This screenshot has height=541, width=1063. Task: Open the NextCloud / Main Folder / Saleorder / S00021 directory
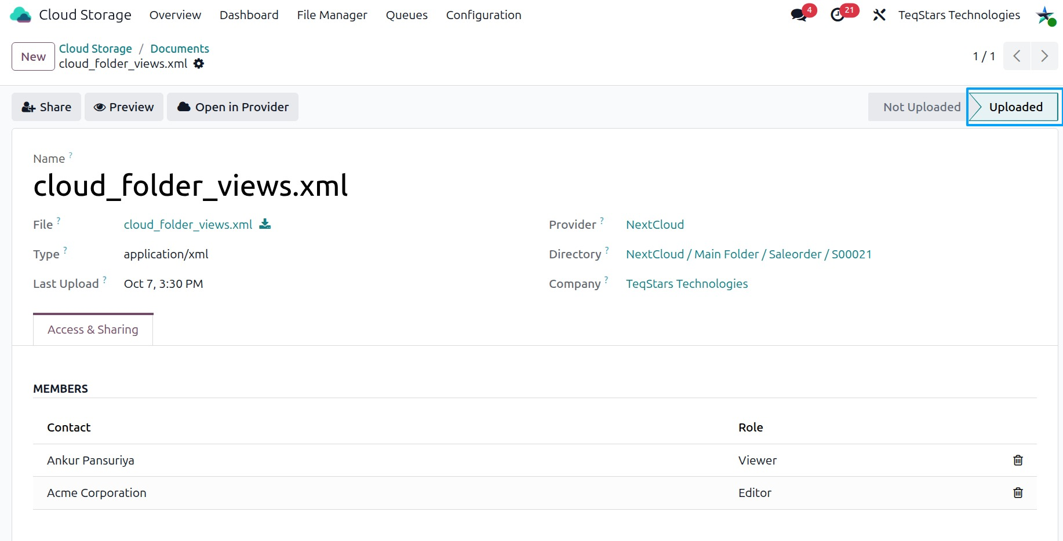point(749,254)
